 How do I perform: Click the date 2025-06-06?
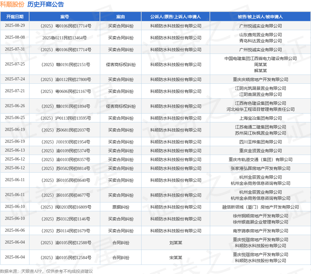(15, 230)
